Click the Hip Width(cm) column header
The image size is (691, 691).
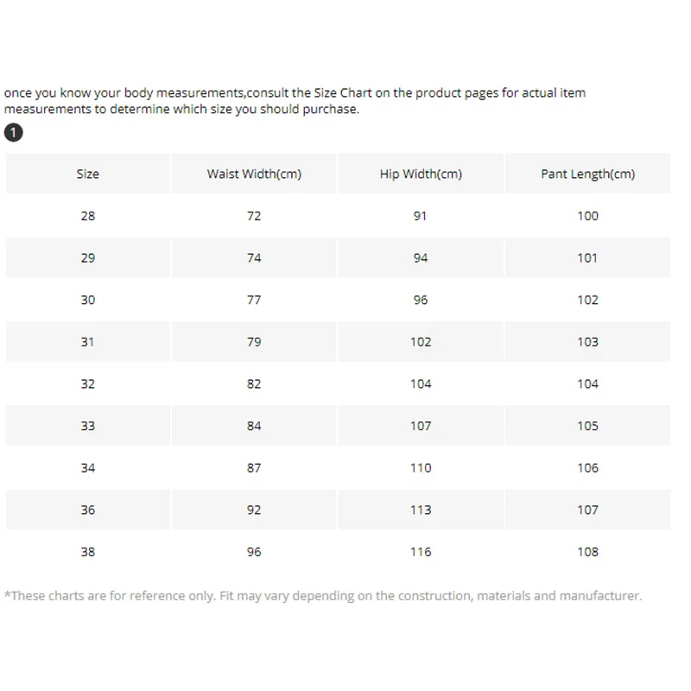(x=421, y=174)
